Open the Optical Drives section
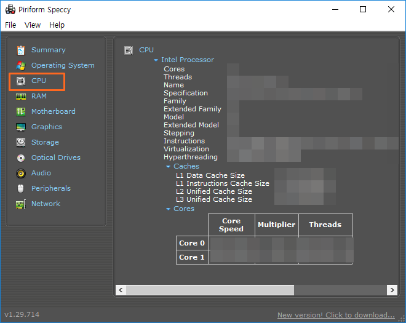Screen dimensions: 406x323 point(56,158)
